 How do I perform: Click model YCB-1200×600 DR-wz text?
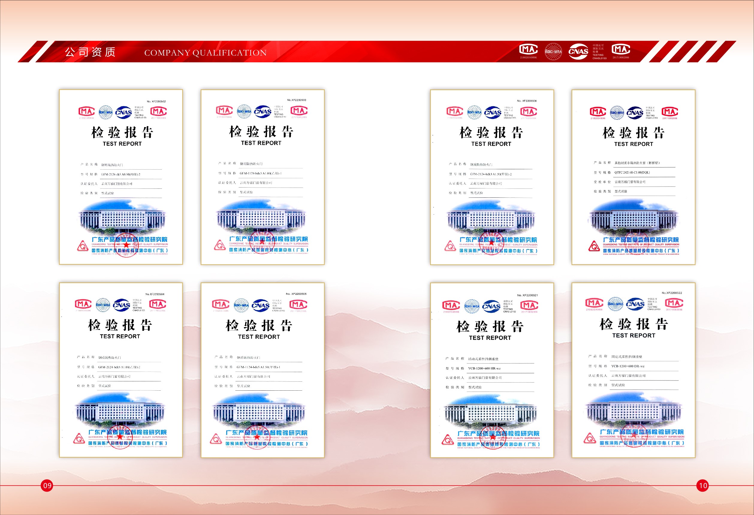point(628,366)
